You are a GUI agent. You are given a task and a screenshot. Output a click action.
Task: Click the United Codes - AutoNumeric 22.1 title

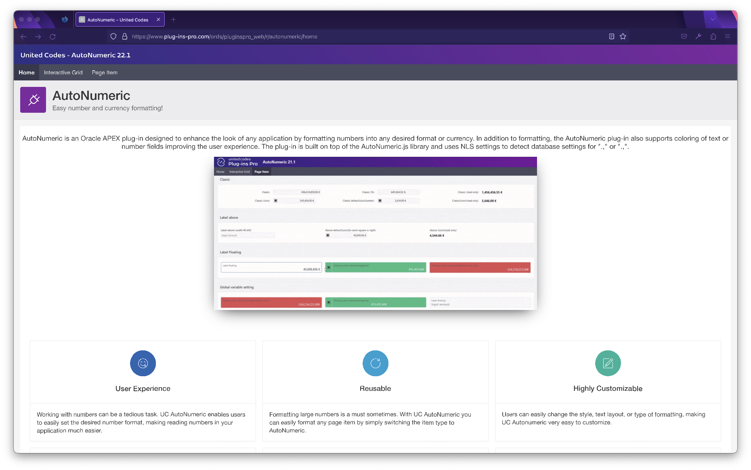(x=76, y=55)
